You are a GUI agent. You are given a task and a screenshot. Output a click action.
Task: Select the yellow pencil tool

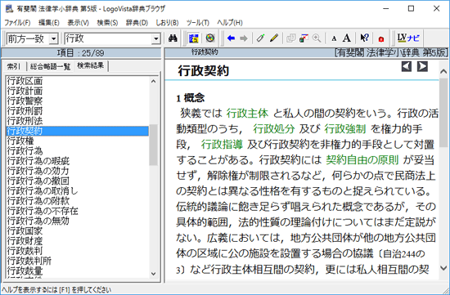[274, 38]
